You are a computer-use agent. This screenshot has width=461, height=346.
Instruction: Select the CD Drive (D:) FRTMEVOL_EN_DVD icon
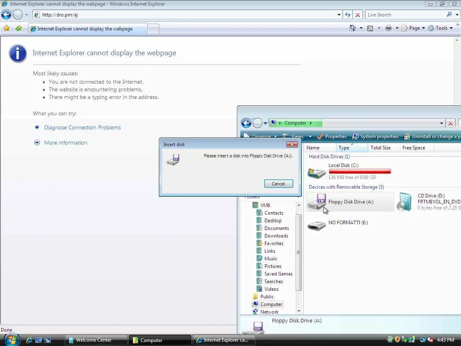[x=405, y=202]
